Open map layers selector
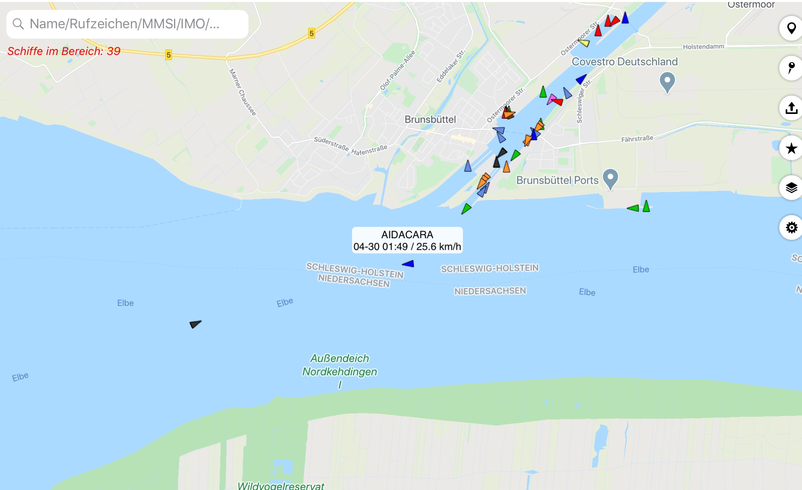 [x=791, y=188]
